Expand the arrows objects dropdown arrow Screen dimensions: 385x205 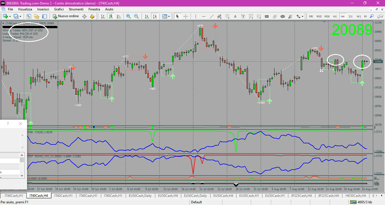pyautogui.click(x=302, y=16)
